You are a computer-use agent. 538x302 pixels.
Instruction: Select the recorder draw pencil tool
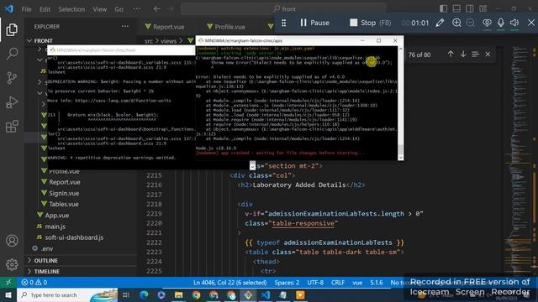tap(440, 23)
